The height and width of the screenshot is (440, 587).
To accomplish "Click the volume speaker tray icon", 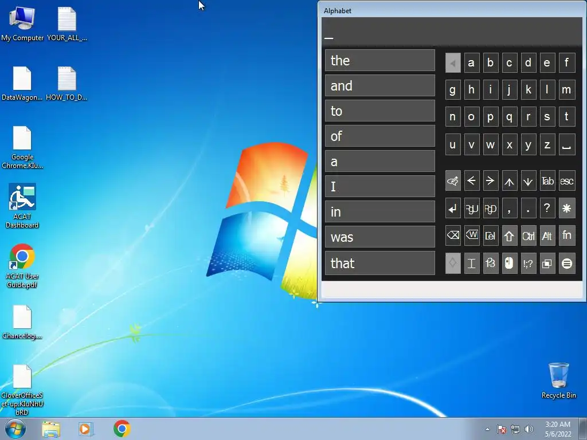I will [x=529, y=429].
